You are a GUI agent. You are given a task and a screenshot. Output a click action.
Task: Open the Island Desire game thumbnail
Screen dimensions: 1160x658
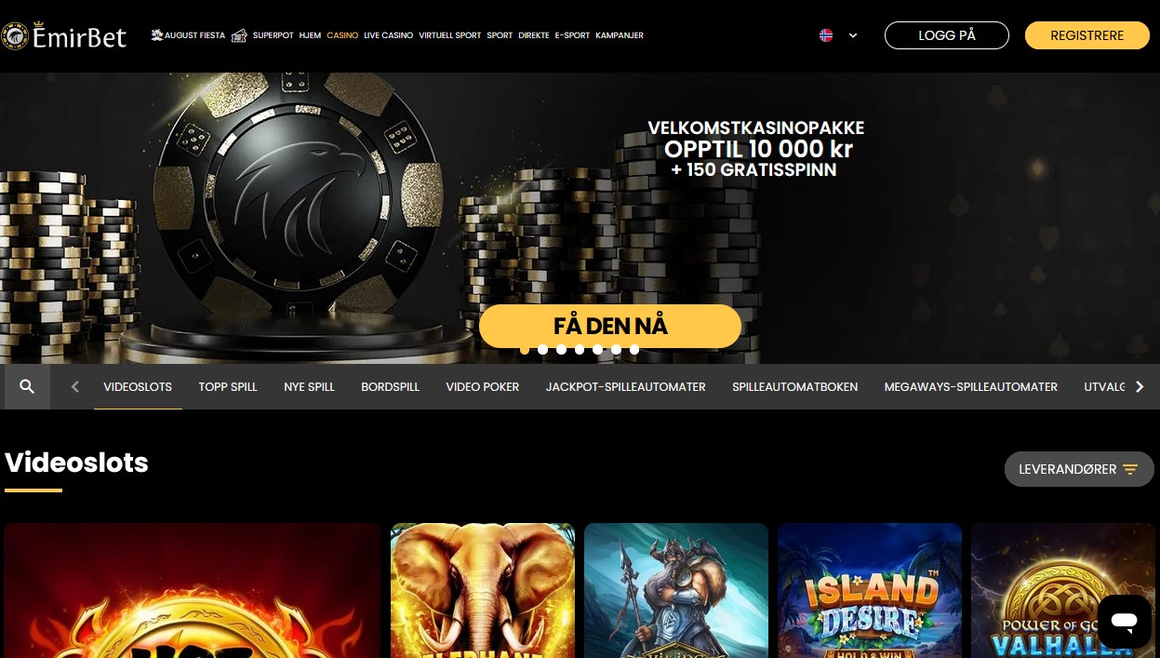click(x=870, y=590)
